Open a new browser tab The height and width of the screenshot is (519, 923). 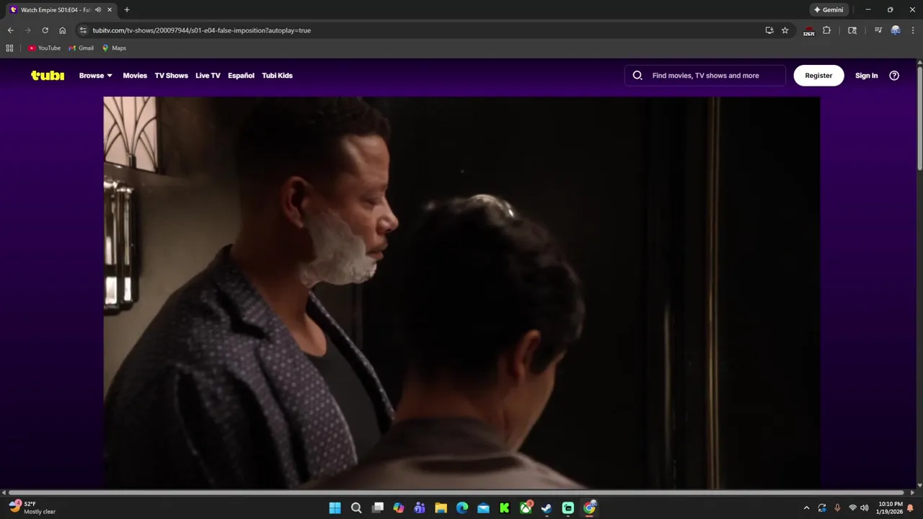127,10
